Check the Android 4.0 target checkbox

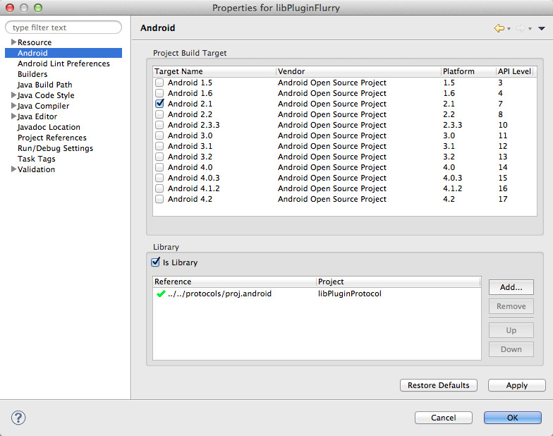159,167
